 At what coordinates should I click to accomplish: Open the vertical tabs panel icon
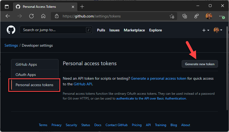point(7,7)
